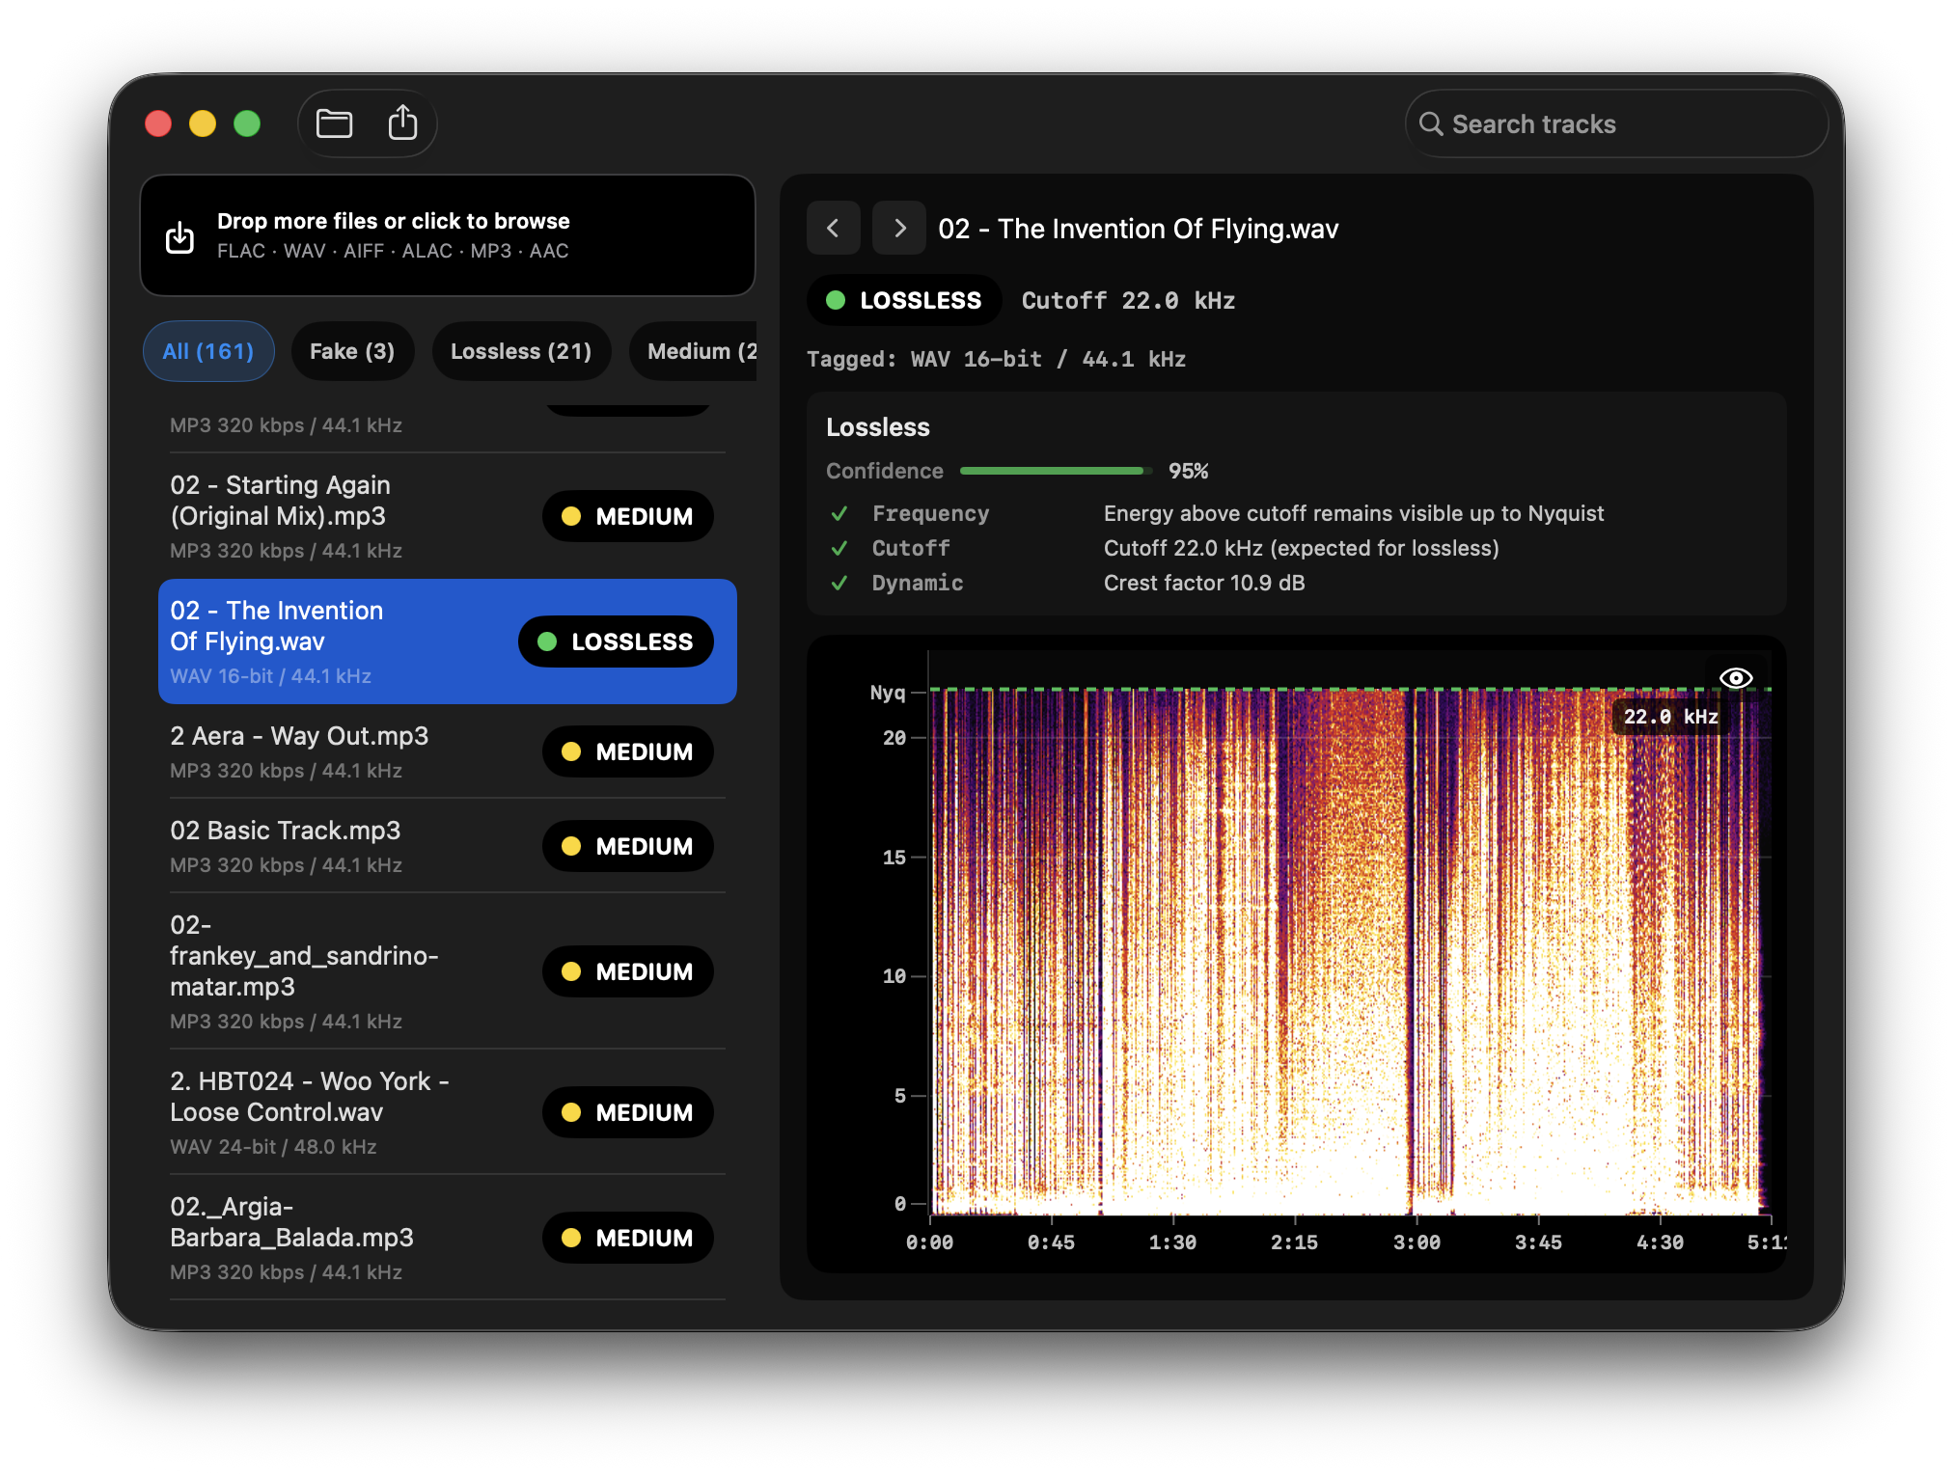Open 2 Aera - Way Out.mp3 track
Image resolution: width=1953 pixels, height=1474 pixels.
[x=448, y=751]
